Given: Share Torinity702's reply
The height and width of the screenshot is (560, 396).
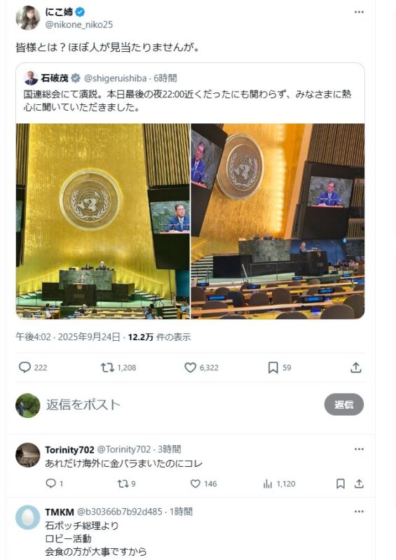Looking at the screenshot, I should coord(359,484).
